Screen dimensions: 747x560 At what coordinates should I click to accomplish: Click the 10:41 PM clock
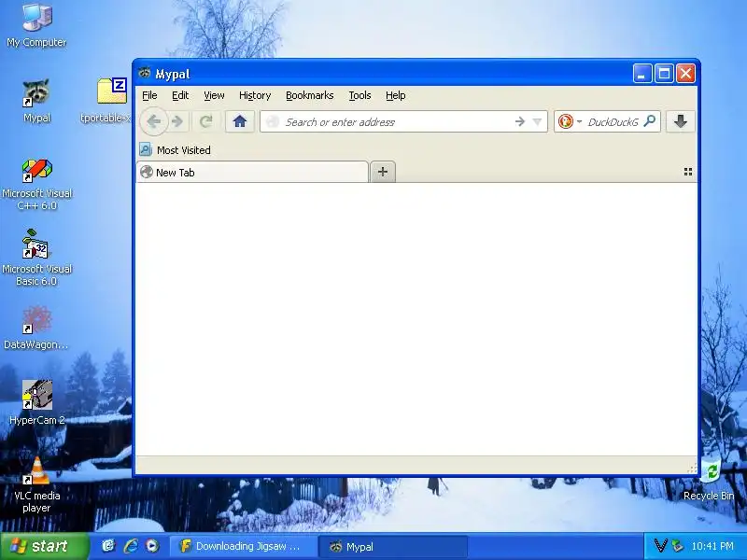tap(712, 546)
